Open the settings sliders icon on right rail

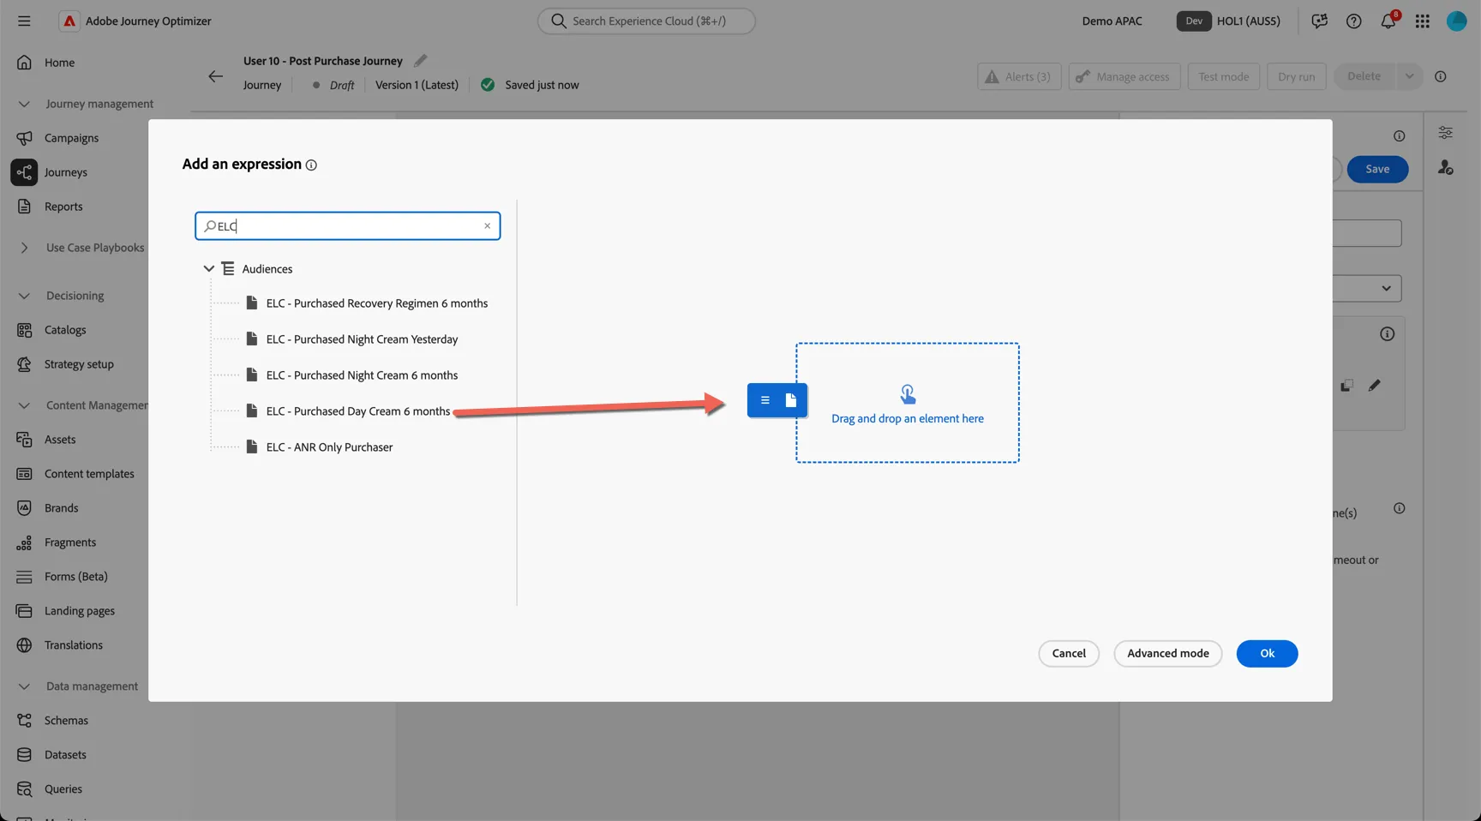[1445, 133]
